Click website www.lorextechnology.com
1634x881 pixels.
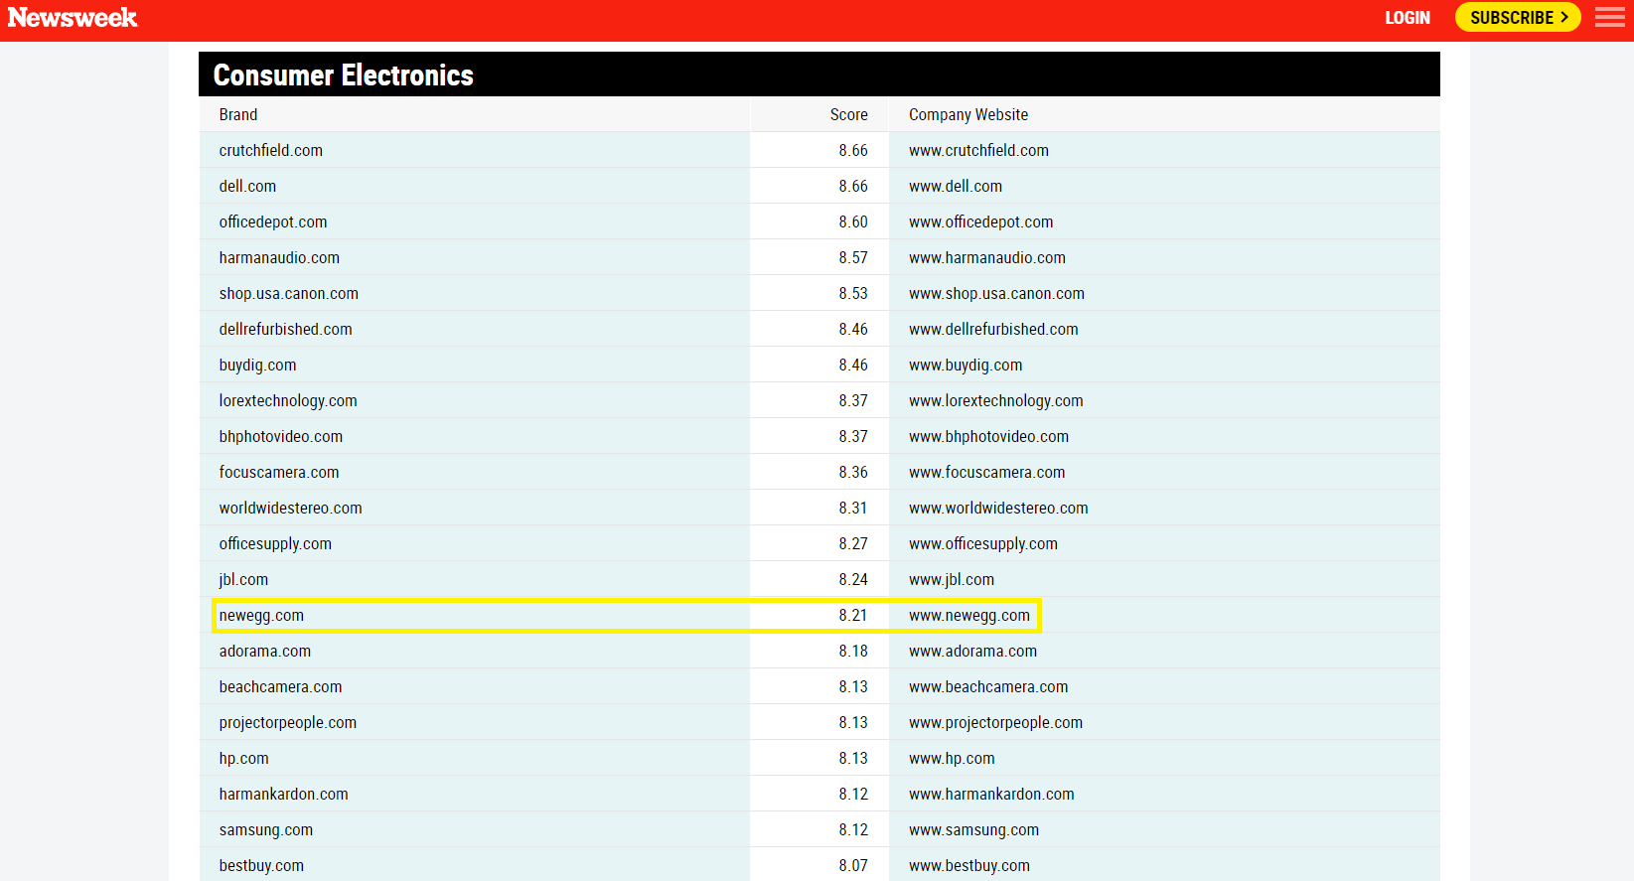click(x=996, y=401)
